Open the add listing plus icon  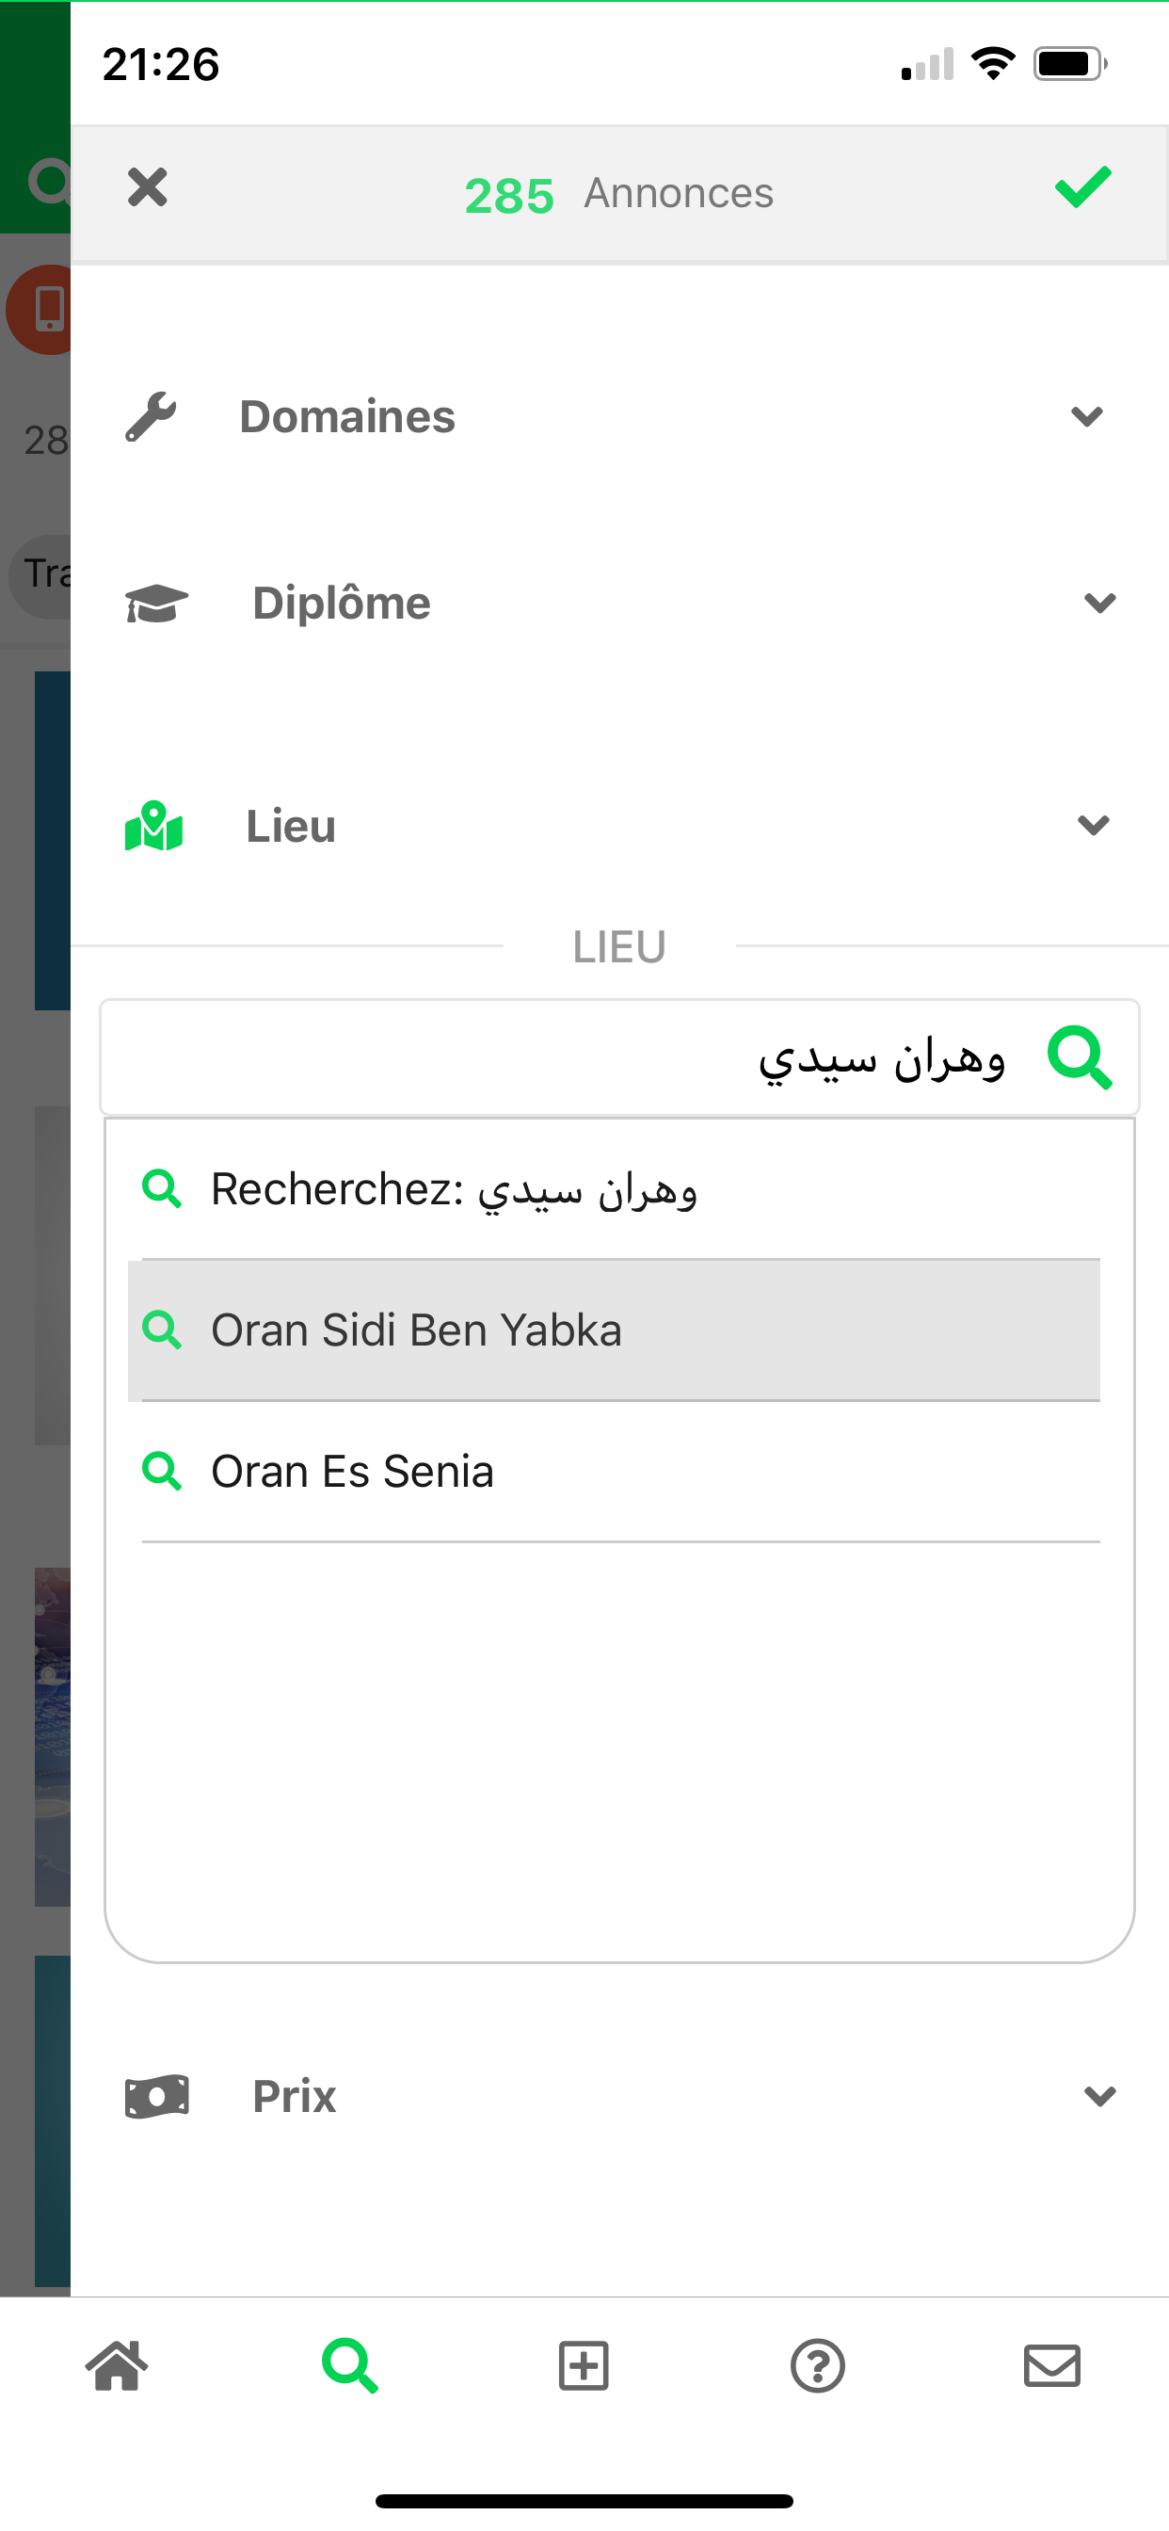pyautogui.click(x=584, y=2365)
